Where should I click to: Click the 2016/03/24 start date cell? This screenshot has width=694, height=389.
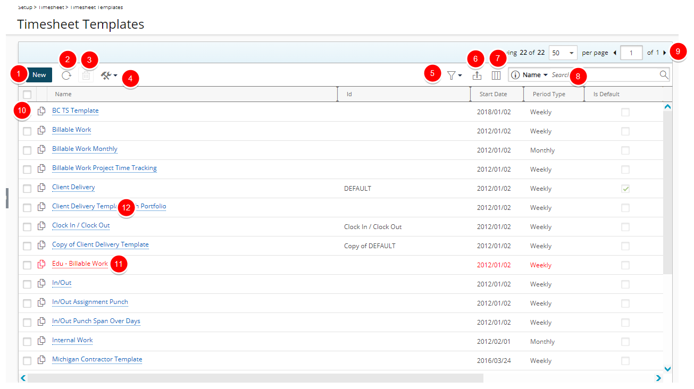pos(494,361)
